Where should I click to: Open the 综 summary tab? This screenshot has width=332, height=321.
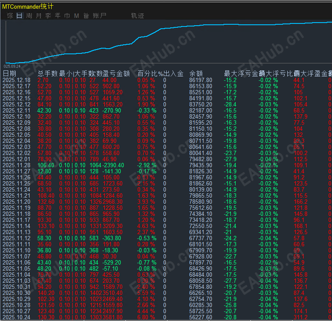point(10,16)
